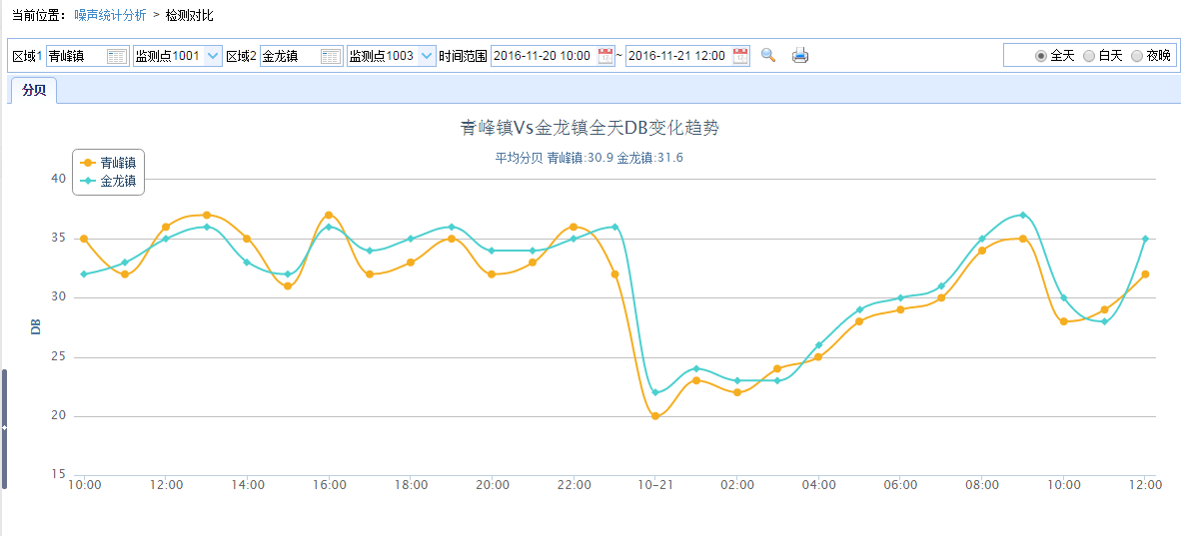Click 青峰镇 data point at 10-21 low
Image resolution: width=1181 pixels, height=536 pixels.
tap(655, 416)
